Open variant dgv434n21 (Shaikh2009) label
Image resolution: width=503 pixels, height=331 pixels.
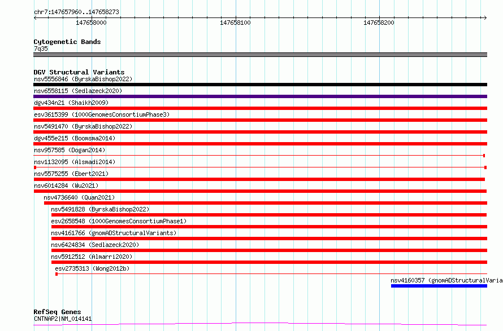71,103
